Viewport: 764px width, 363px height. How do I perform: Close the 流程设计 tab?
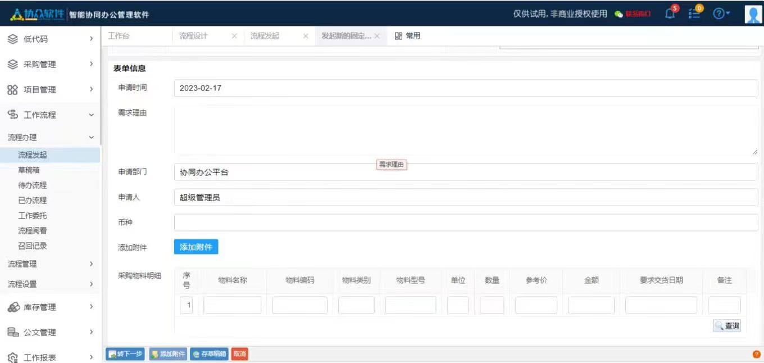point(234,36)
